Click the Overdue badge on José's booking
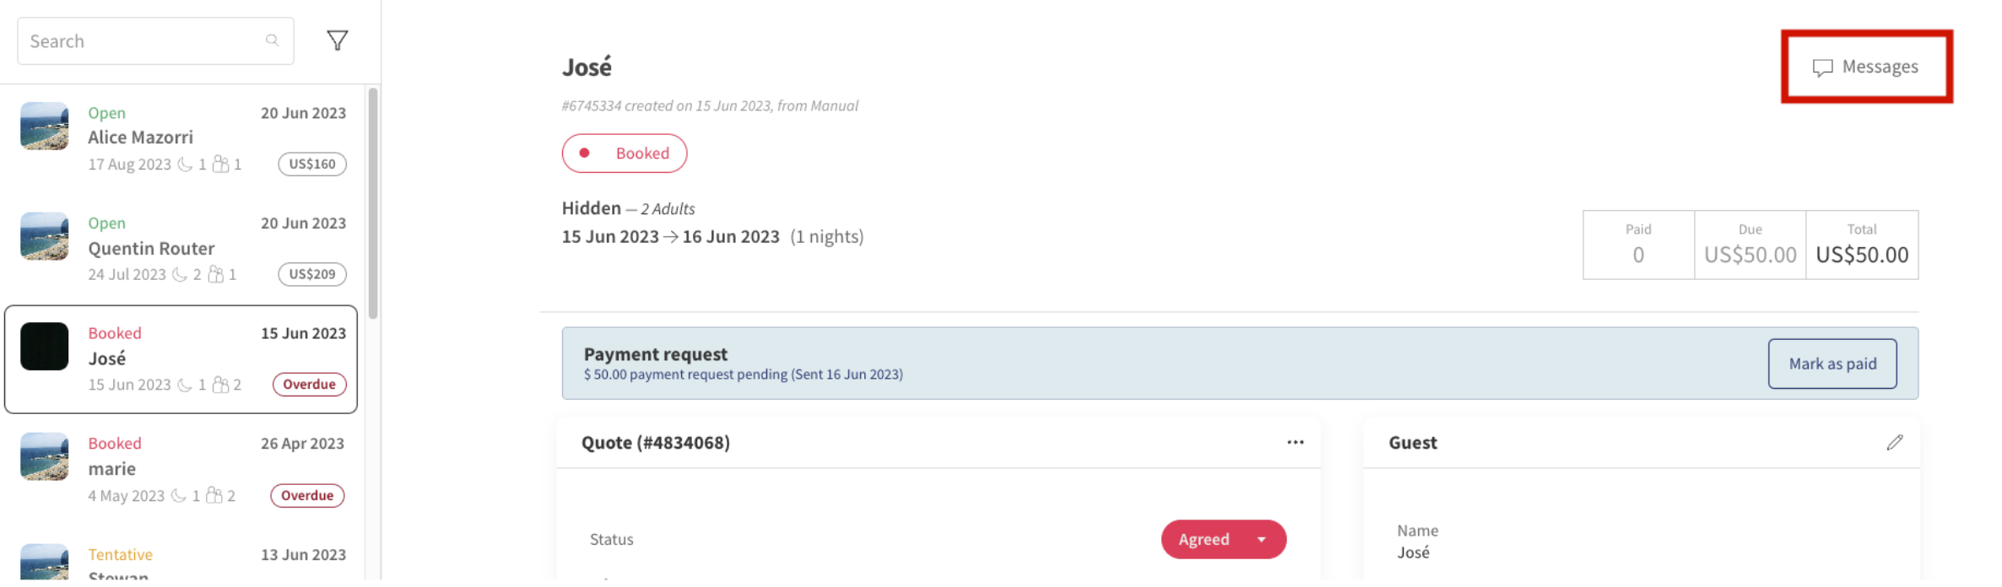2002x587 pixels. [309, 384]
